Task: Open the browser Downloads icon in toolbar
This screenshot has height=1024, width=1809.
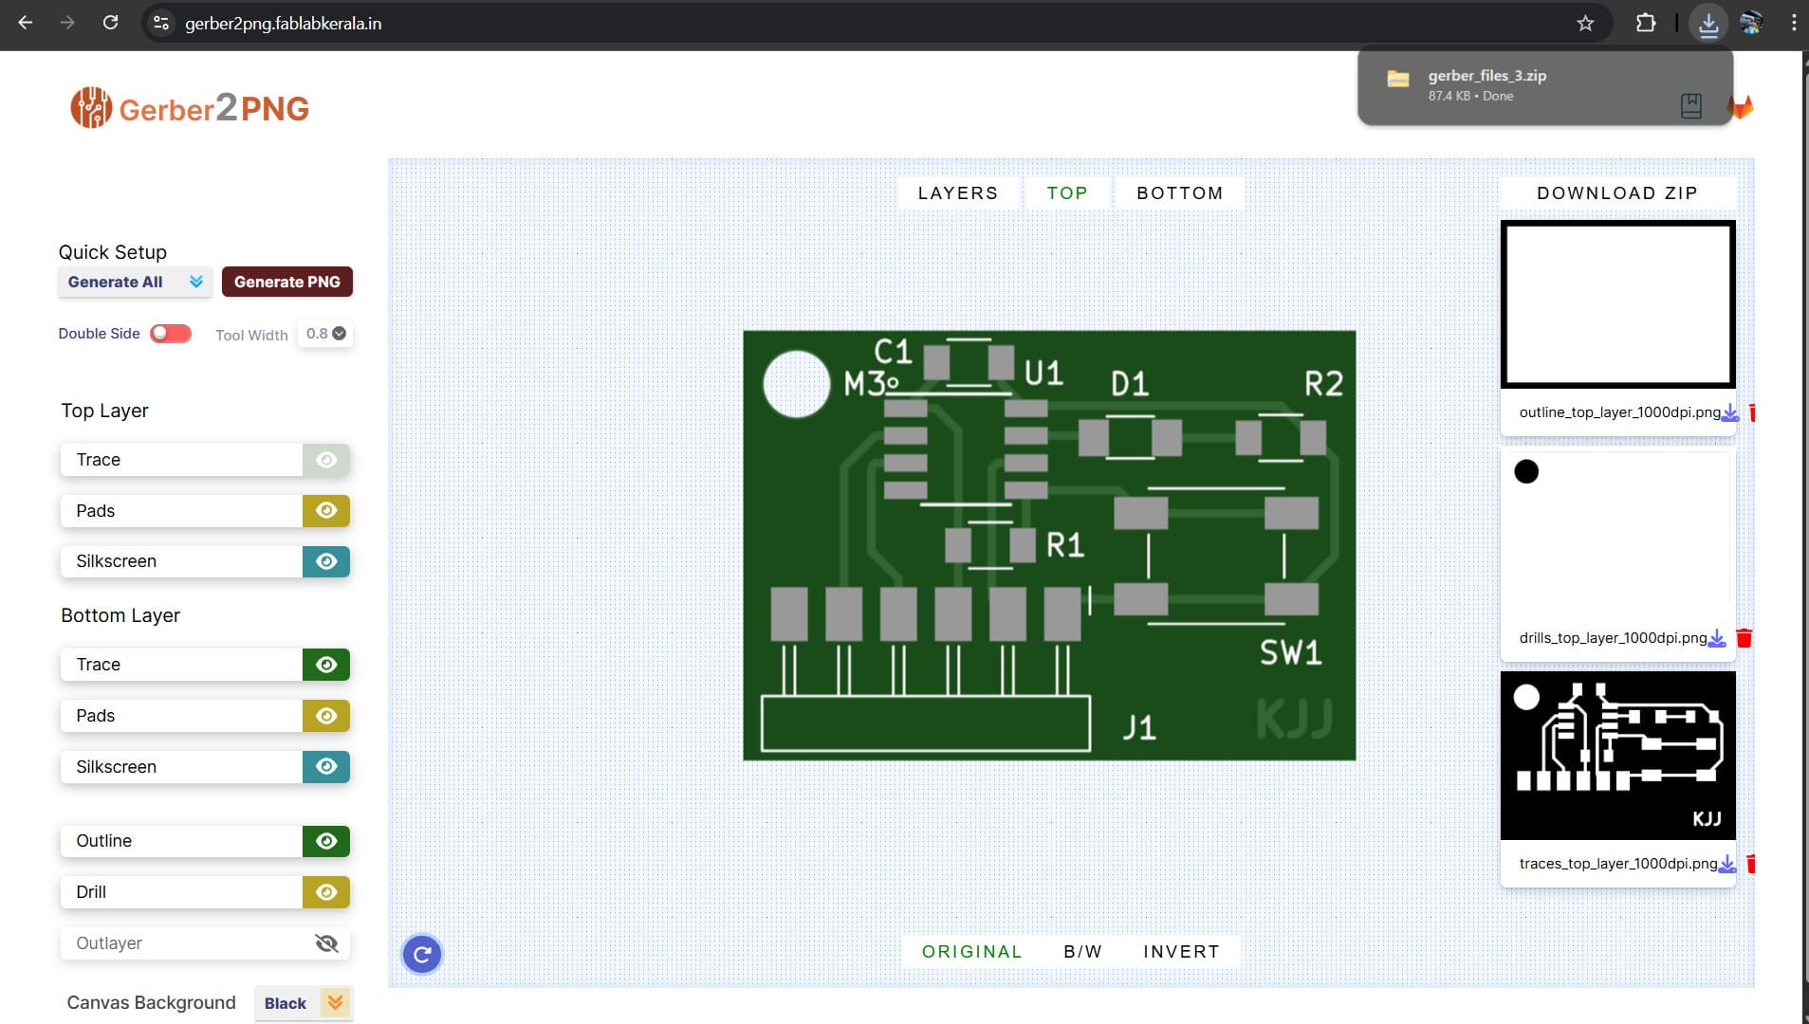Action: (x=1708, y=24)
